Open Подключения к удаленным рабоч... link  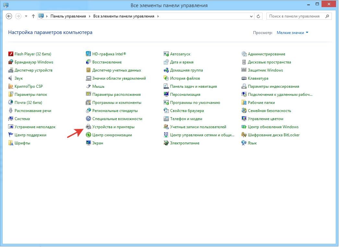[x=280, y=94]
